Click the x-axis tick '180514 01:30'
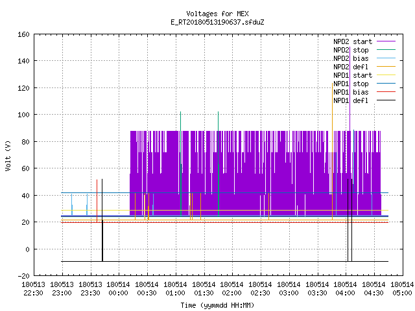 (204, 289)
